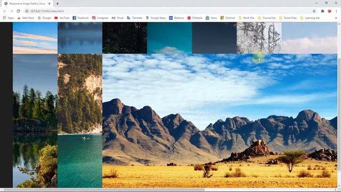
Task: Open Chrome three-dot menu
Action: pyautogui.click(x=336, y=11)
